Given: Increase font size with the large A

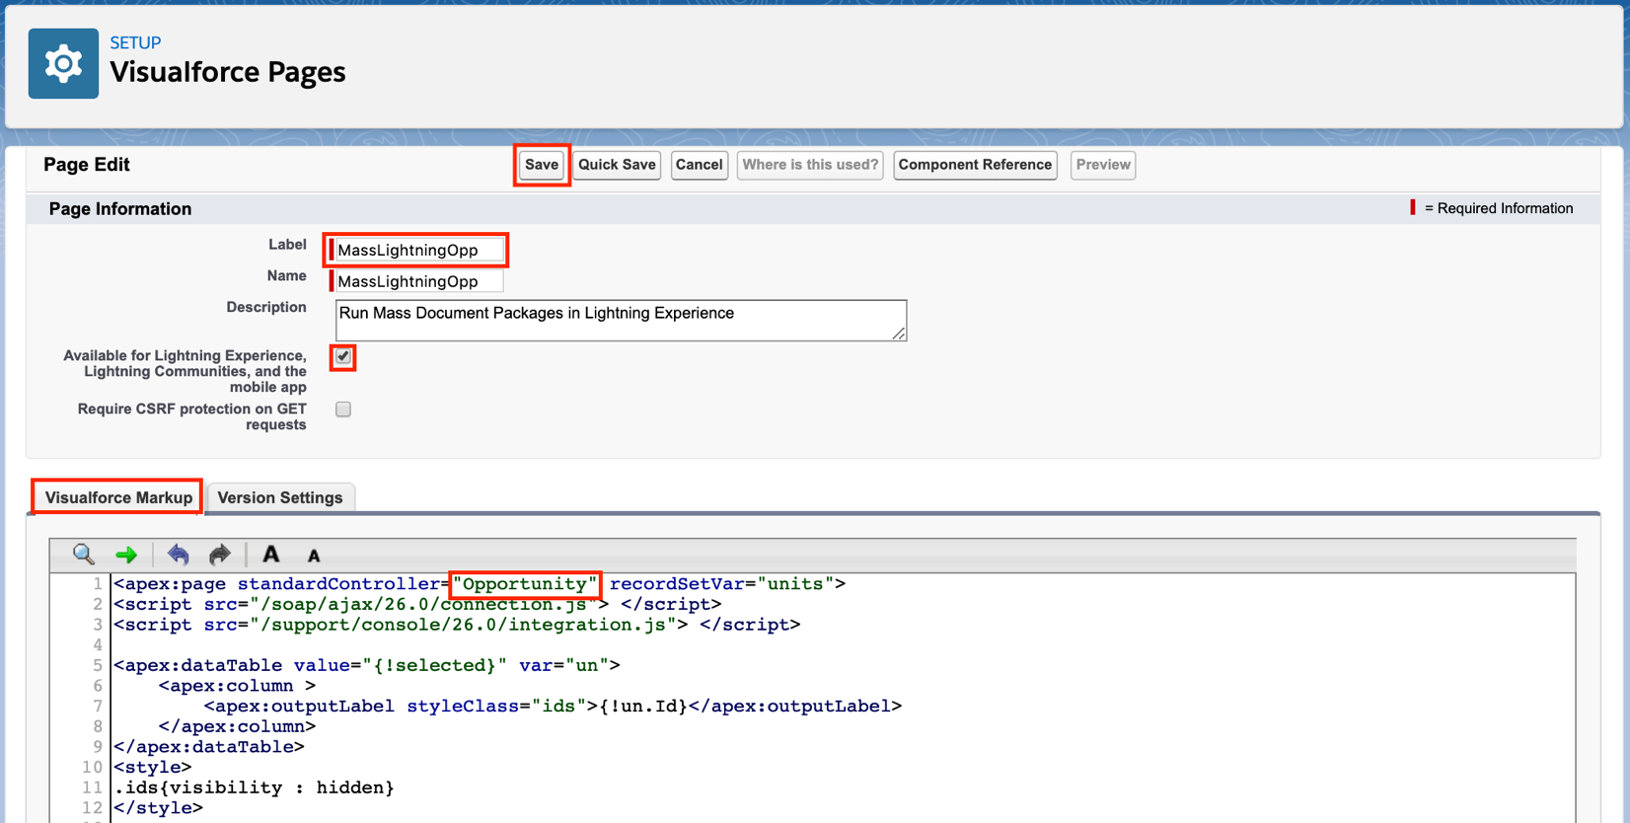Looking at the screenshot, I should tap(271, 555).
